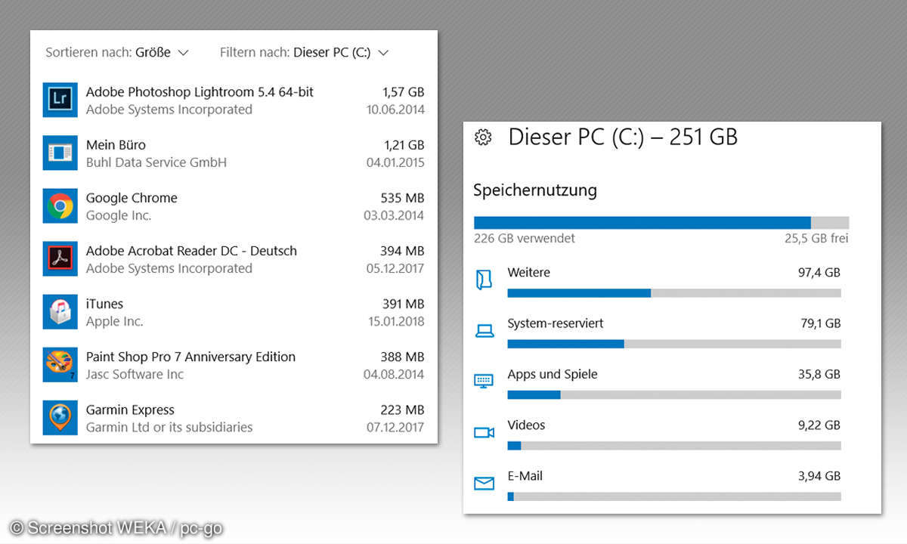Open the Filtern nach Dieser PC dropdown
Viewport: 907px width, 544px height.
[304, 52]
